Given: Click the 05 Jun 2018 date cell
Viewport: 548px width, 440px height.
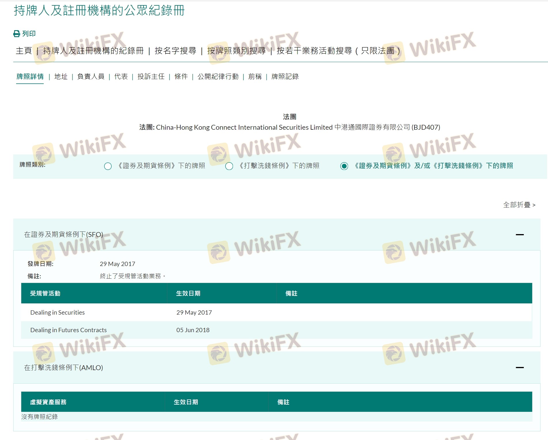Looking at the screenshot, I should (x=193, y=330).
